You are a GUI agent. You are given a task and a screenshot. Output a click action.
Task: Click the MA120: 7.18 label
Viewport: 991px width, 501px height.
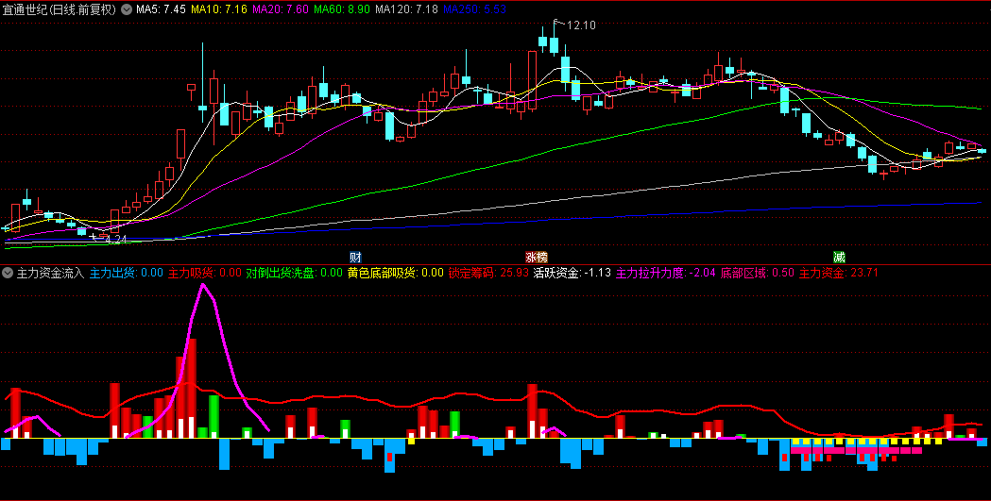click(406, 9)
